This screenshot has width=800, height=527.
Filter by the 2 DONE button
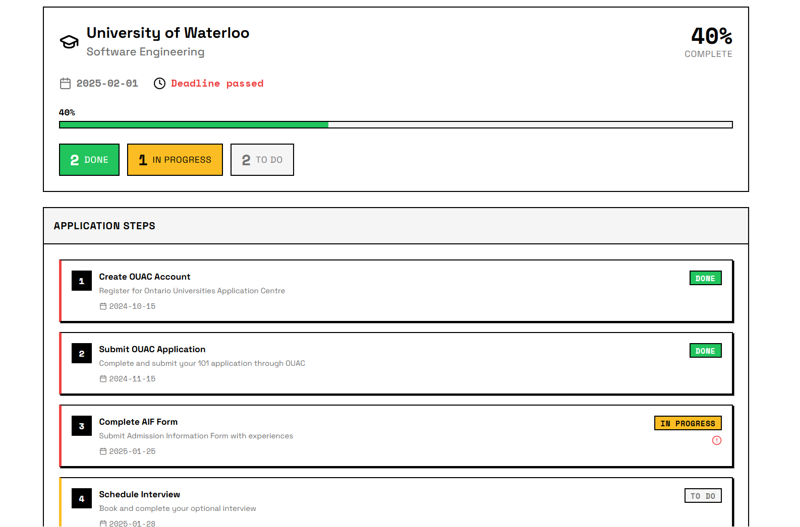click(x=89, y=160)
